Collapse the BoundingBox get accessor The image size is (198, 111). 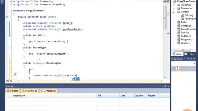11,69
